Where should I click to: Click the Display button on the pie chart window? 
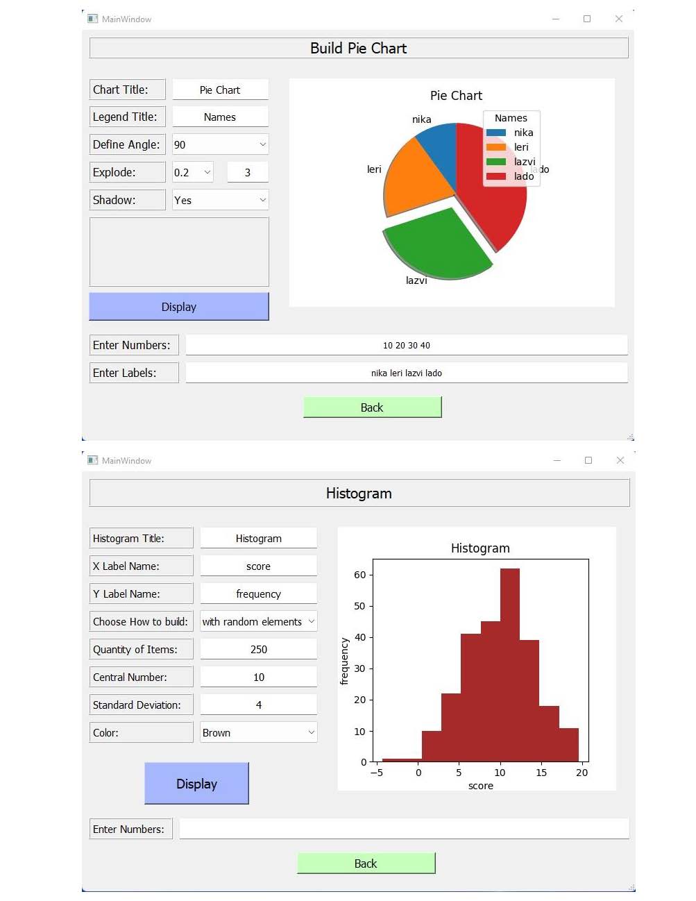178,306
